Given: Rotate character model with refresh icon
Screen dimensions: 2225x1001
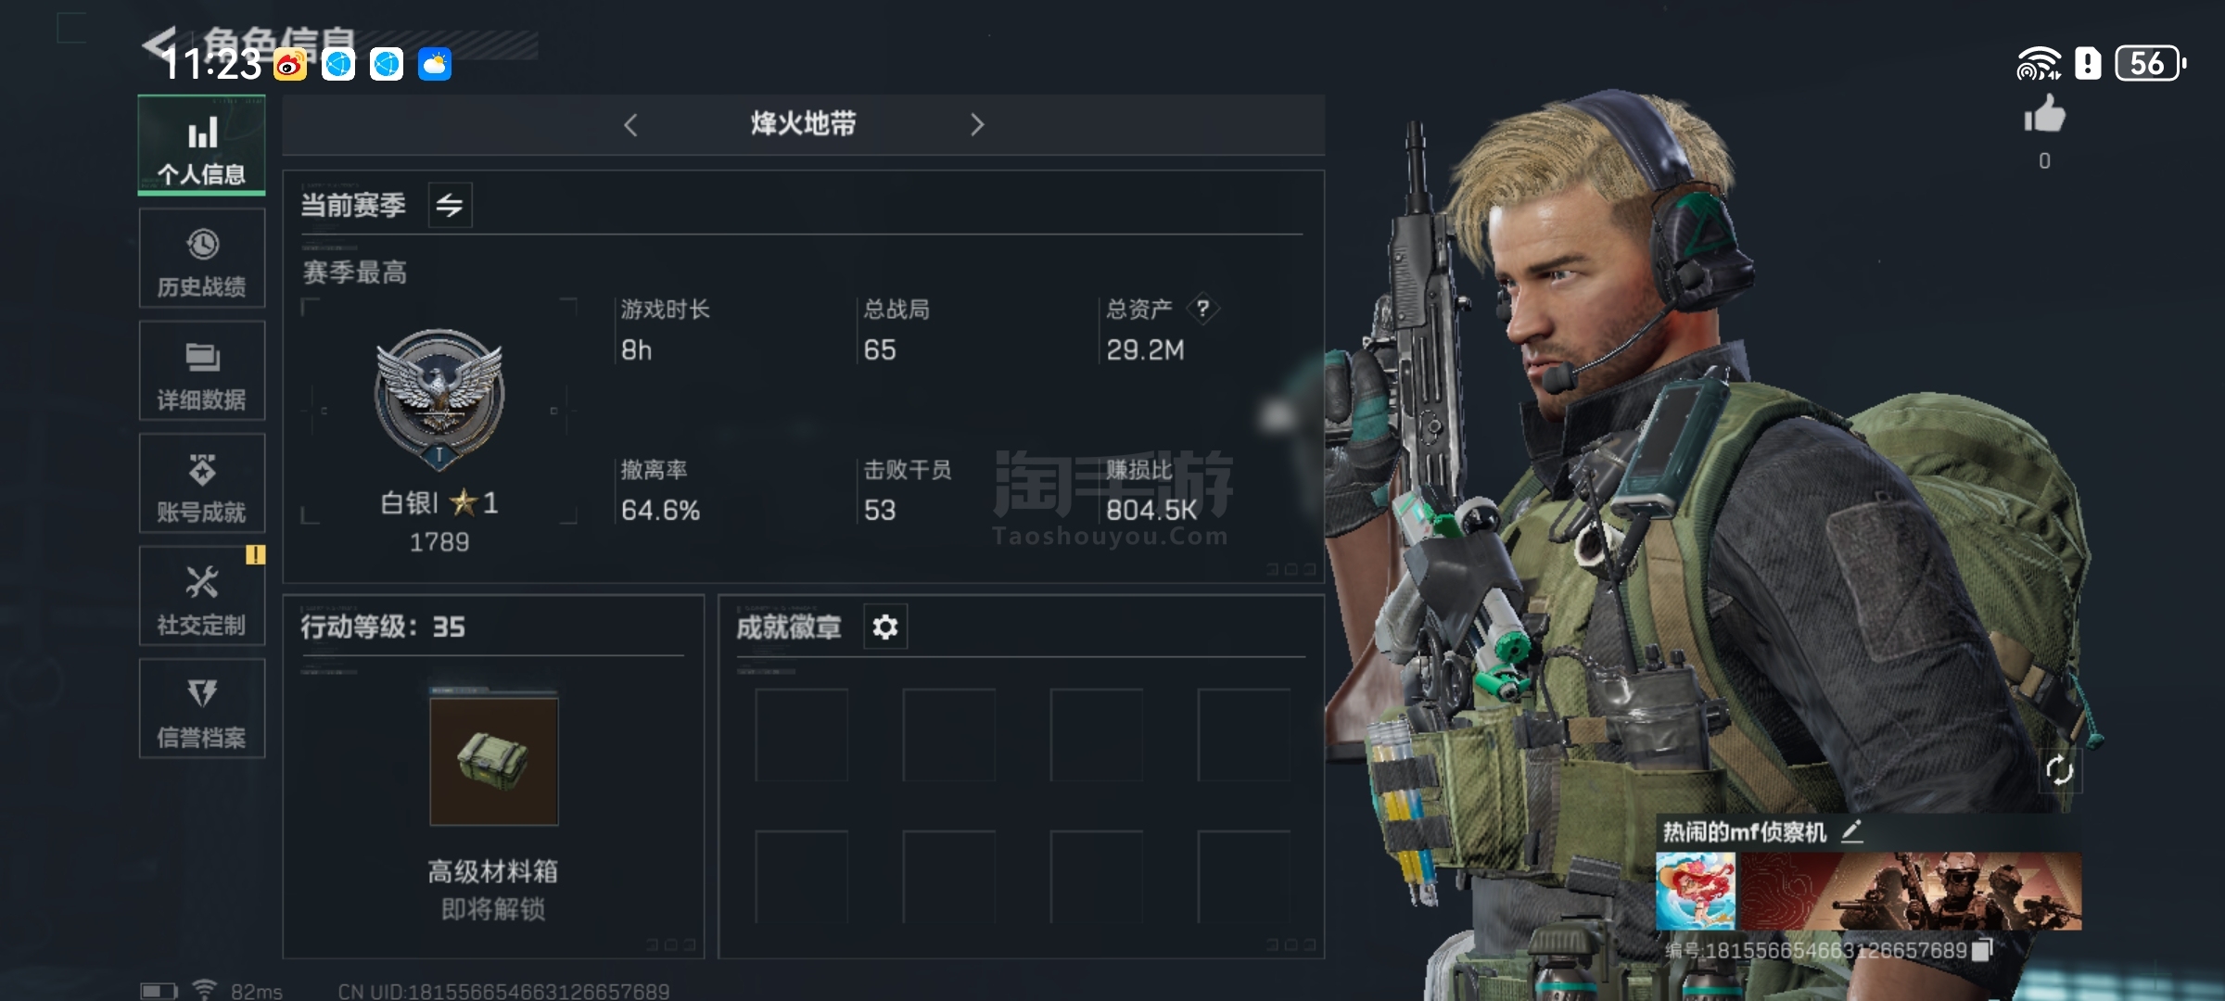Looking at the screenshot, I should tap(2058, 770).
